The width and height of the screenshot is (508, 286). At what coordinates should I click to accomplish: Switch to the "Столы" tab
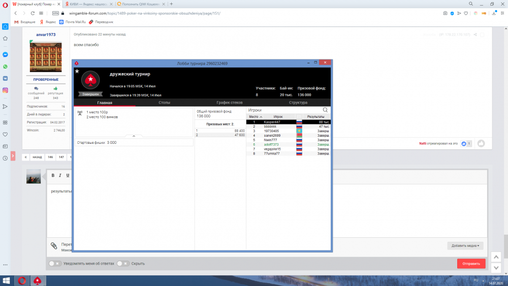pos(165,103)
